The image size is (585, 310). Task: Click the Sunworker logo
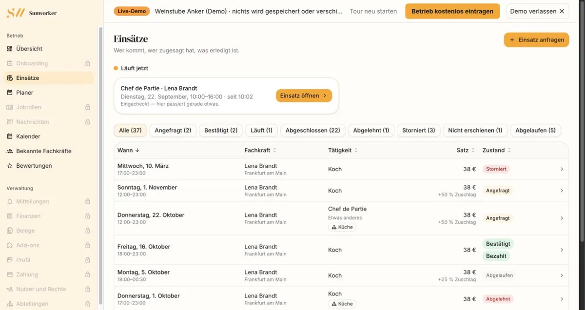[x=32, y=13]
